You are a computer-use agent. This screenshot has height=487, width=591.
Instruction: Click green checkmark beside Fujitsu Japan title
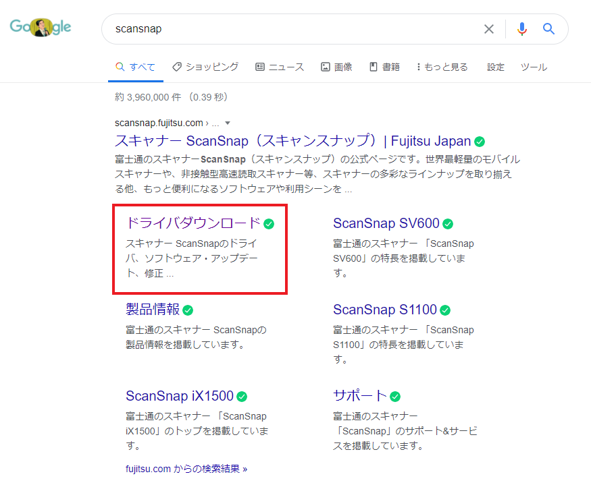click(x=480, y=142)
